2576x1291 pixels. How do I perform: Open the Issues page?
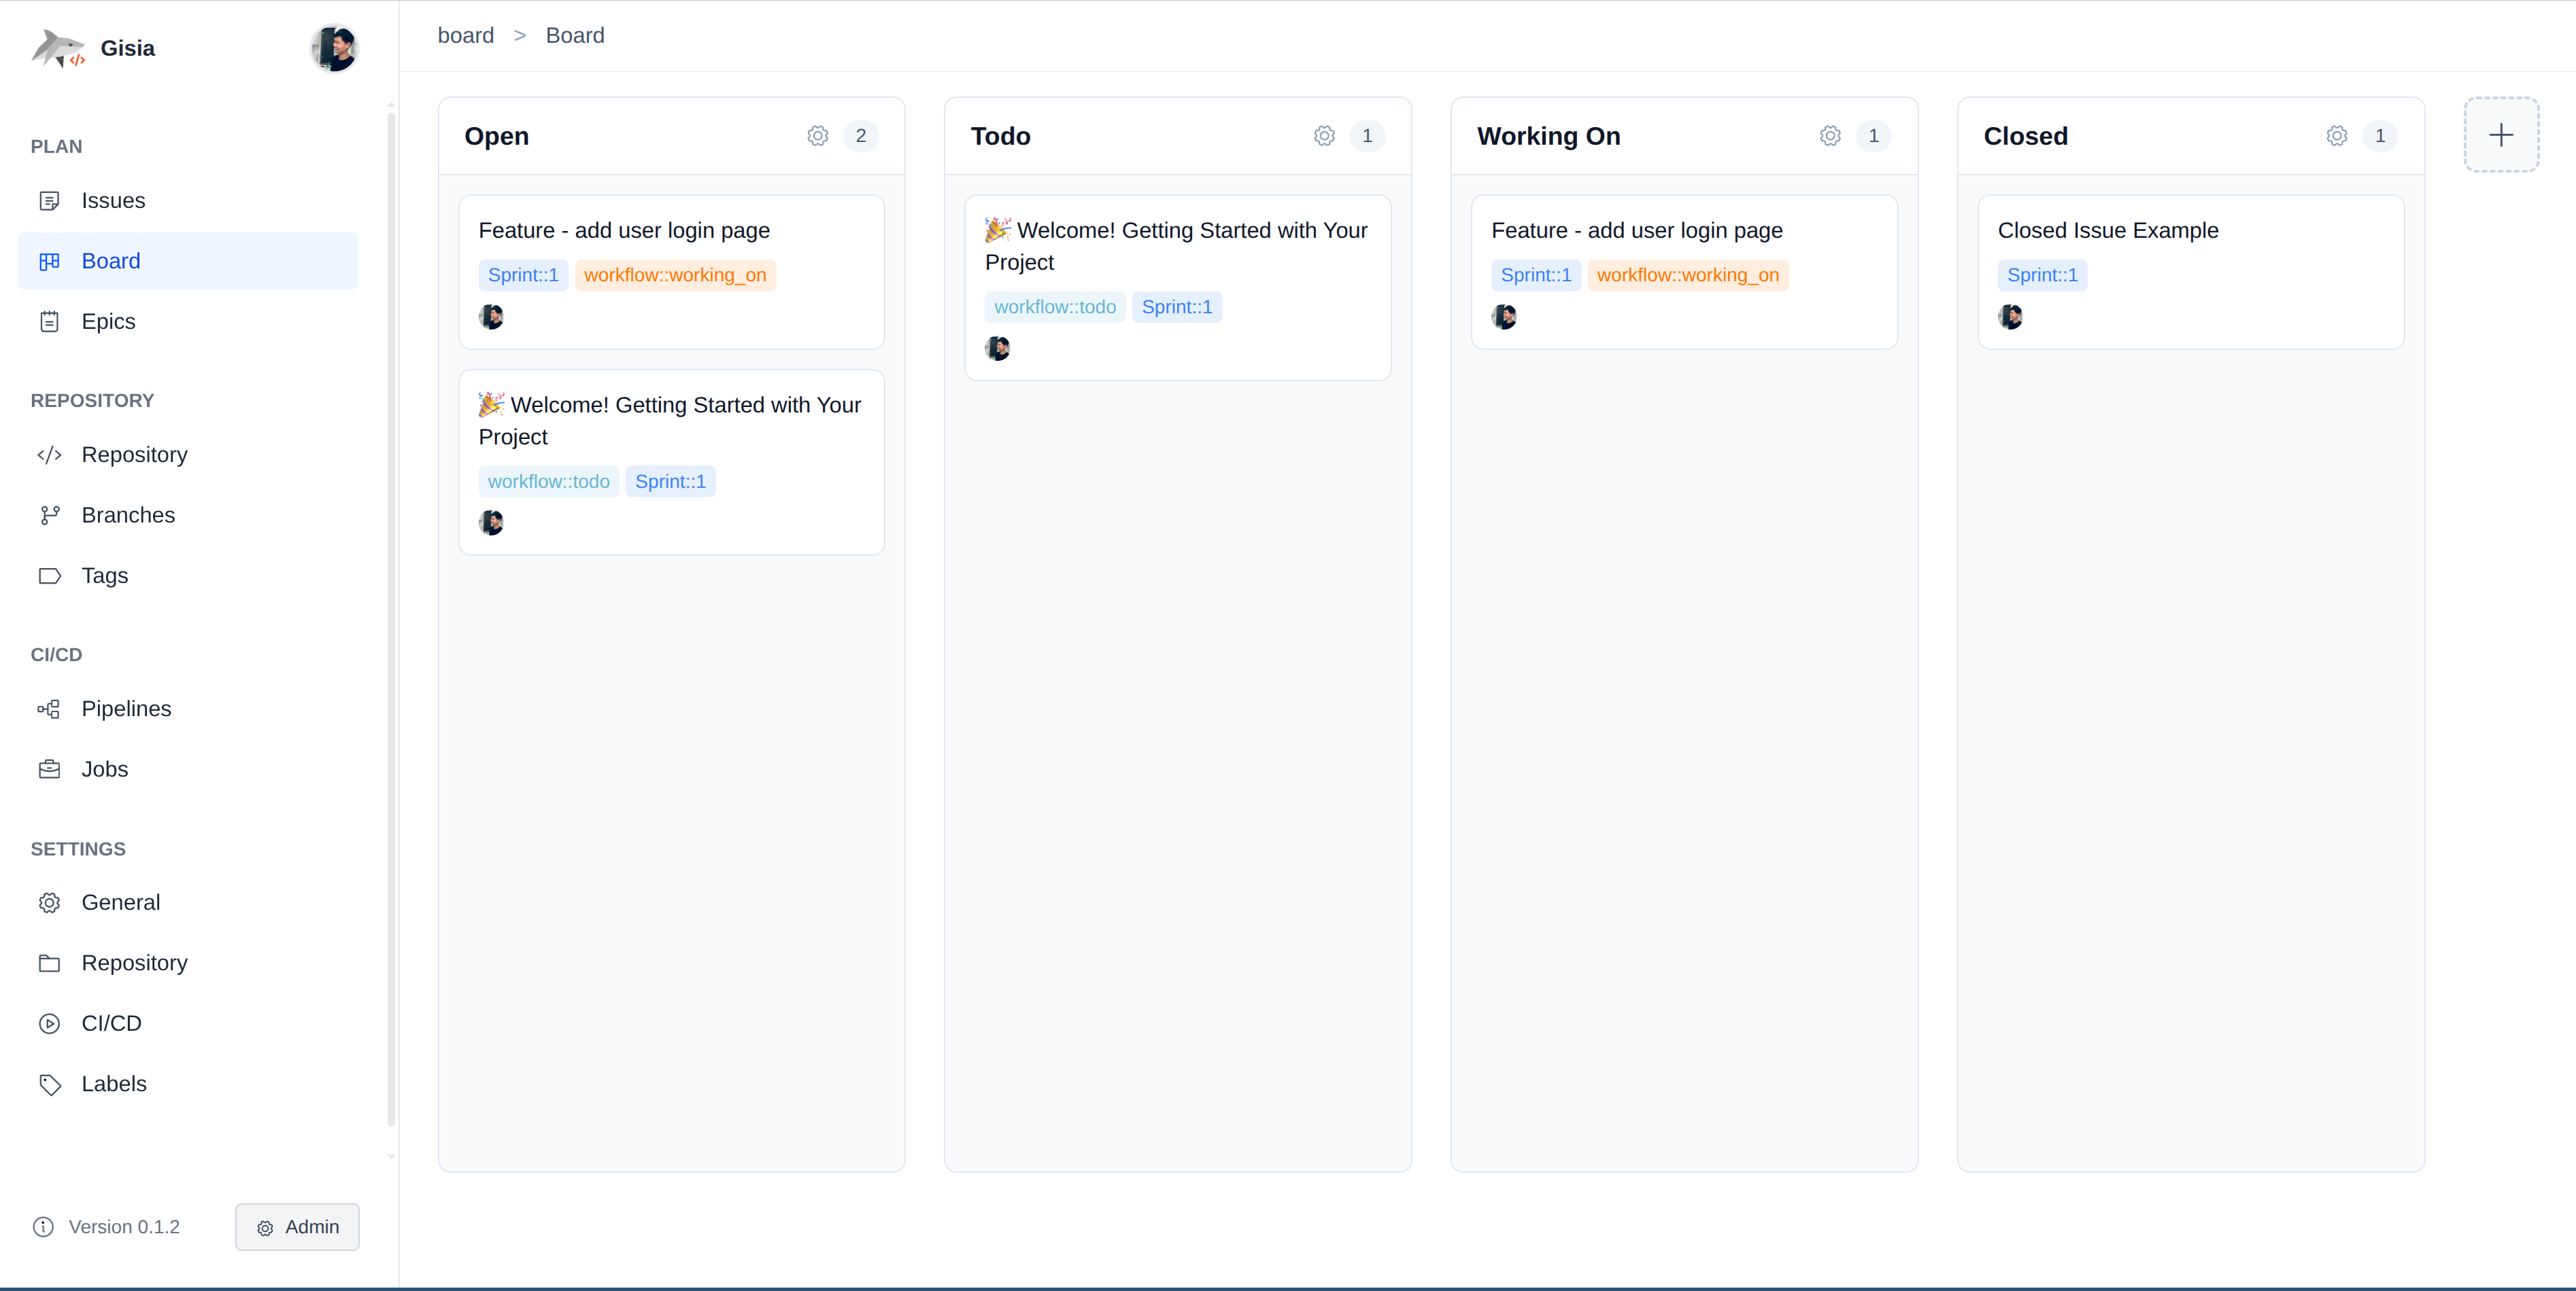tap(113, 201)
